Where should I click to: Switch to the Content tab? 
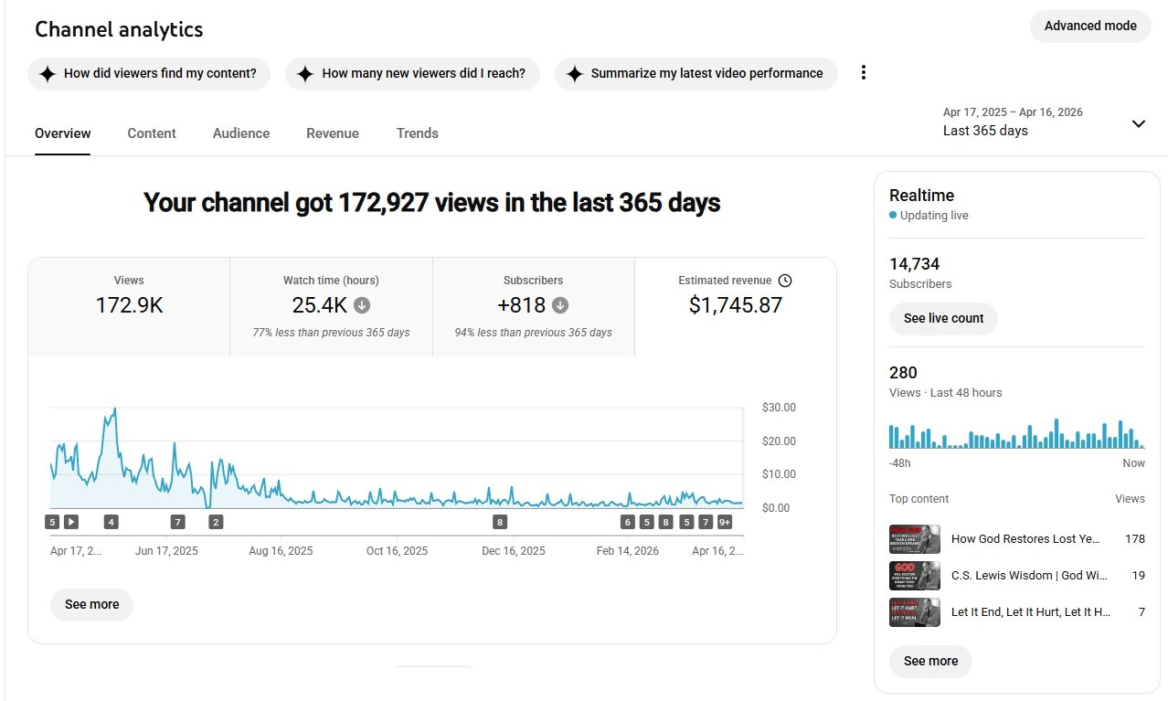152,133
